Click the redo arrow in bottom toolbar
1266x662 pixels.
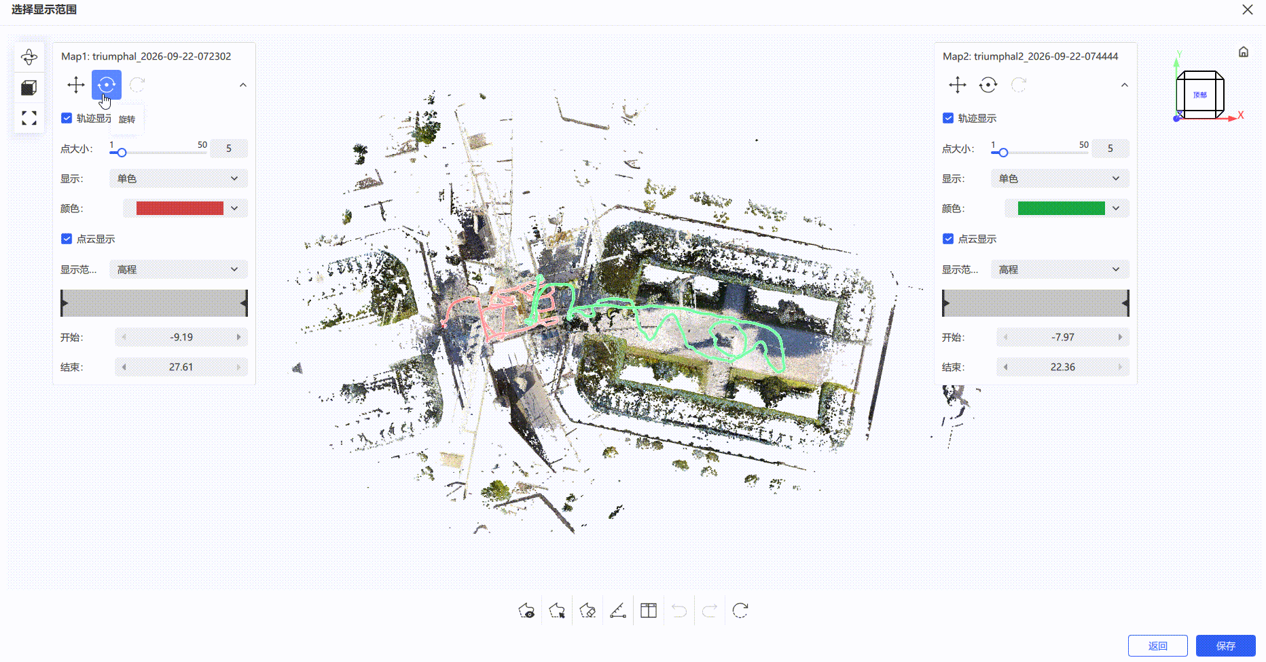710,610
